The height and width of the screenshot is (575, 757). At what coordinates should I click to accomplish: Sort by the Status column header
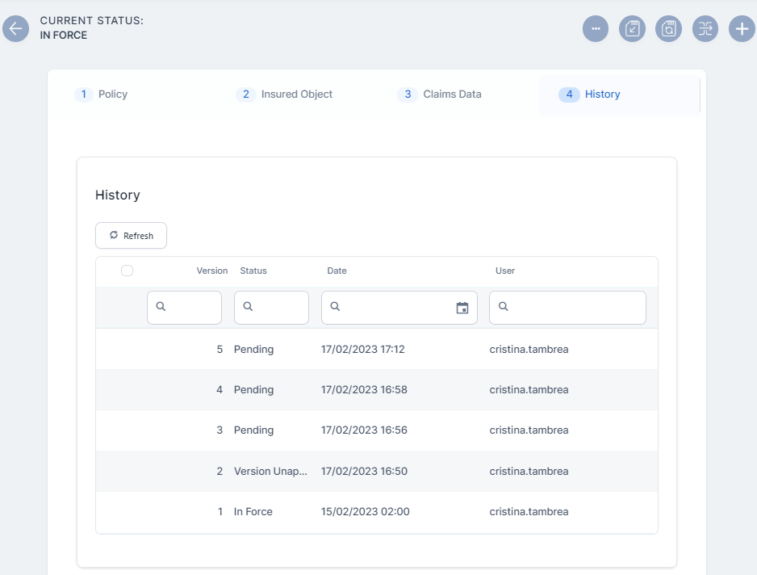(x=253, y=271)
